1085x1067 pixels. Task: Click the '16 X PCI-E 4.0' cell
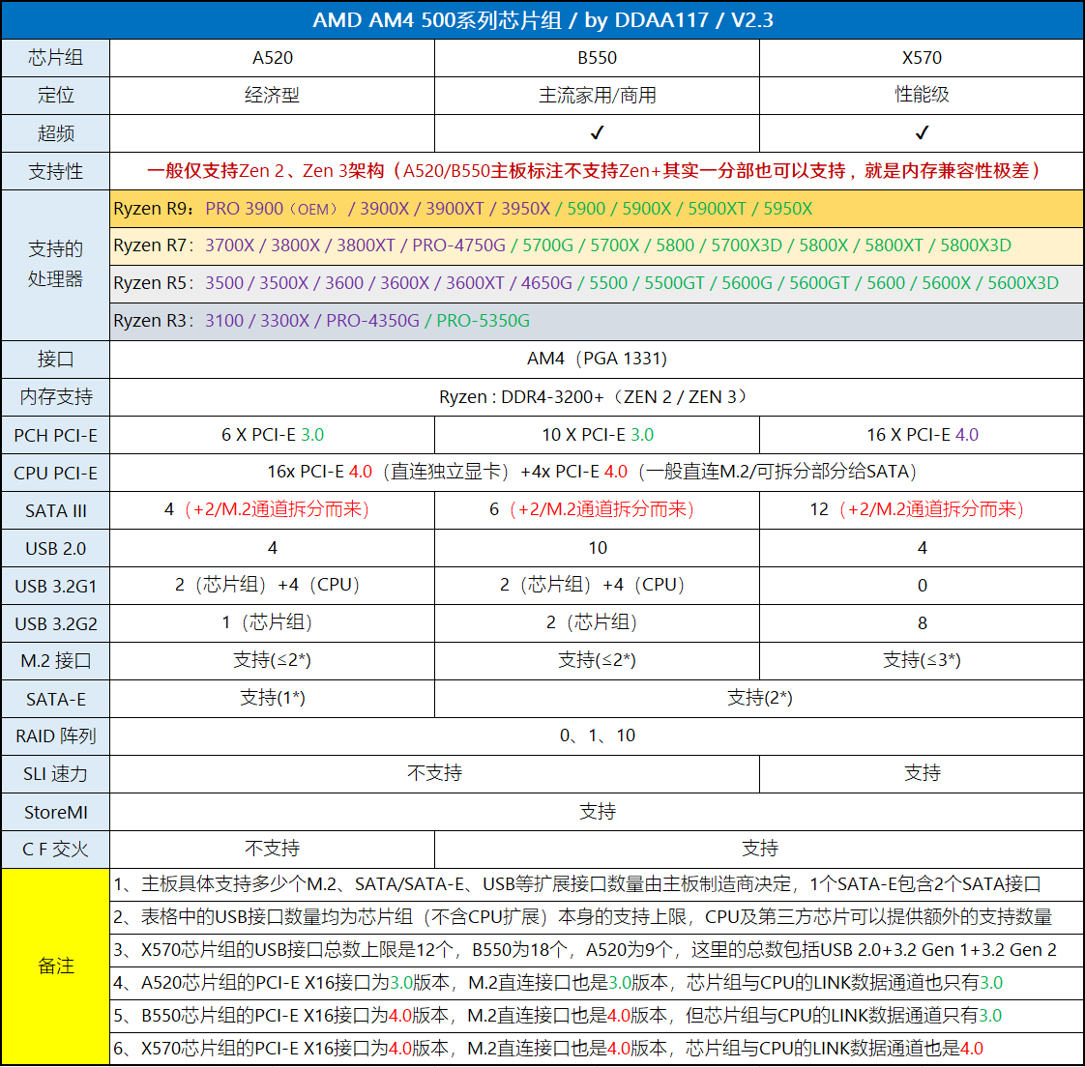point(922,435)
